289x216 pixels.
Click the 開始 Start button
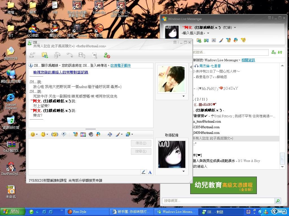(x=12, y=211)
